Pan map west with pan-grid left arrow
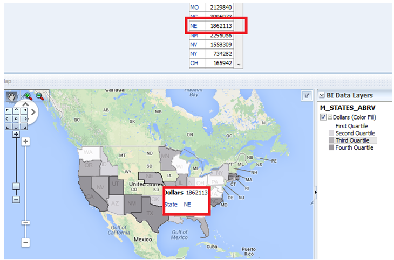 8,118
